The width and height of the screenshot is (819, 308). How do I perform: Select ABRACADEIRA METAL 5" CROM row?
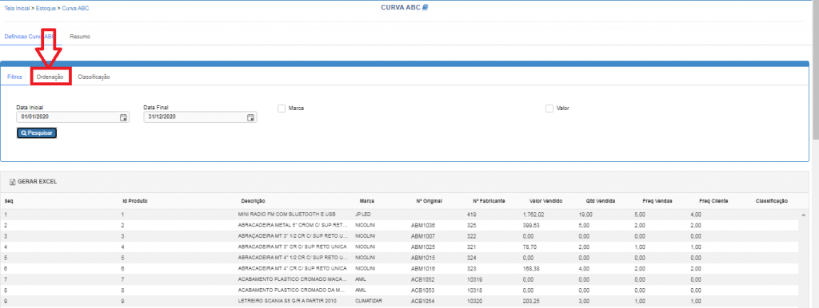tap(399, 226)
